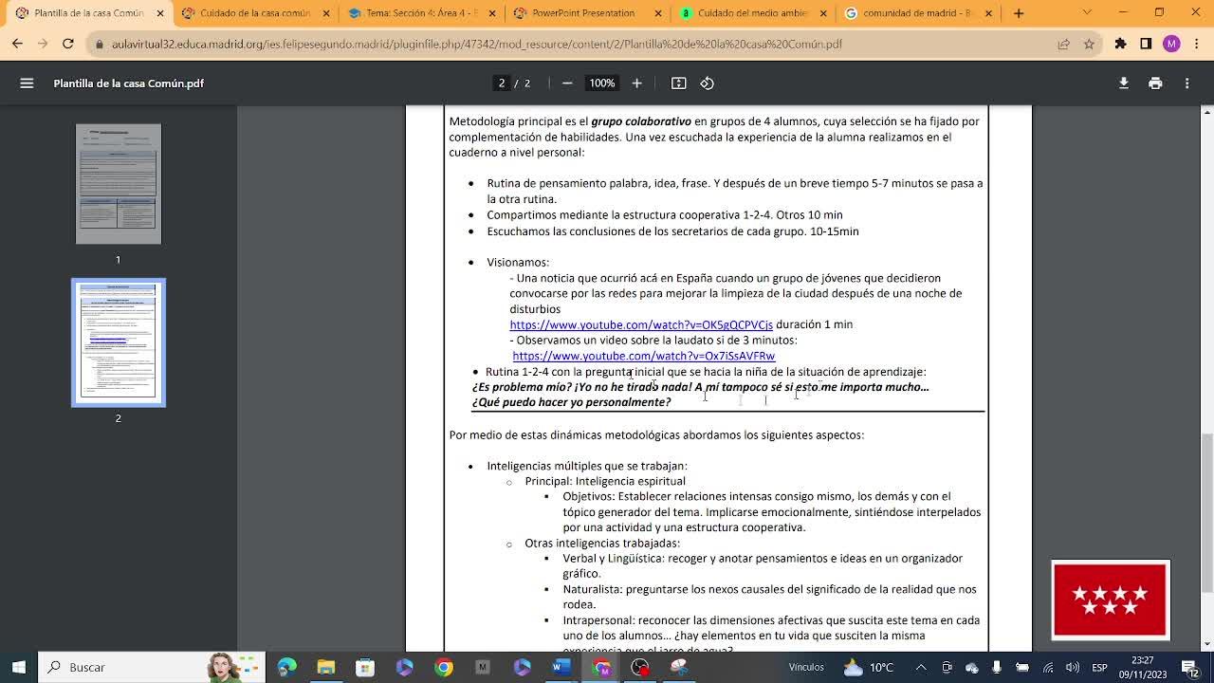Click the bold text 'grupo colaborativo'
Viewport: 1214px width, 683px height.
click(641, 121)
